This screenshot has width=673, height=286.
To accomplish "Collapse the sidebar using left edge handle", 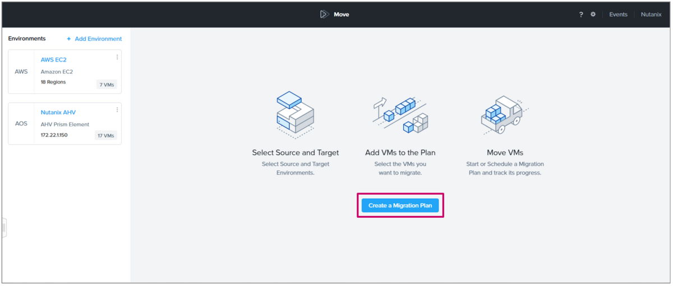I will [x=4, y=228].
